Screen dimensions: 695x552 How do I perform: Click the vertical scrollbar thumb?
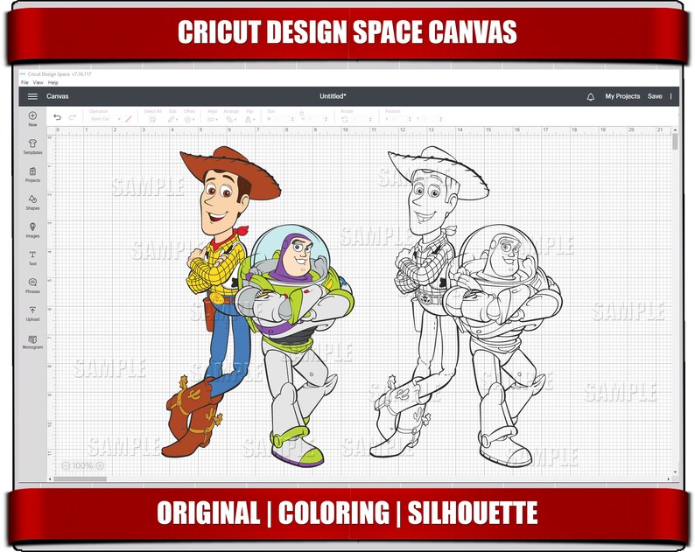coord(675,142)
